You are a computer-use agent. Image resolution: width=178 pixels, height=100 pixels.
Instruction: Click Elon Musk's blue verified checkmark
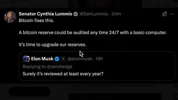(57, 59)
